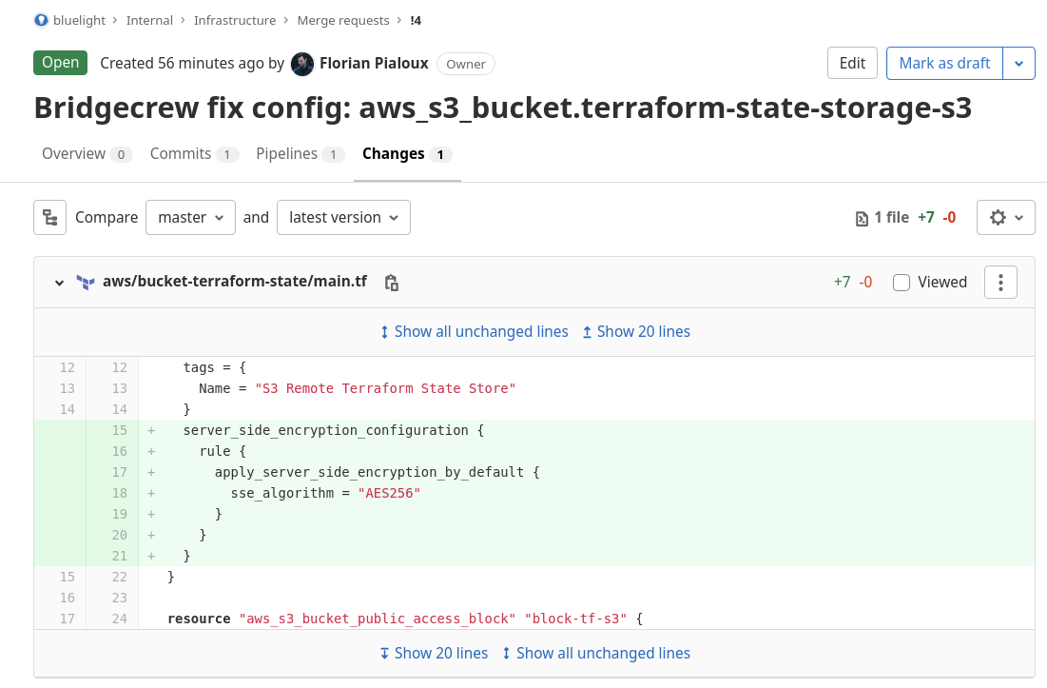Click the Edit button

tap(852, 64)
